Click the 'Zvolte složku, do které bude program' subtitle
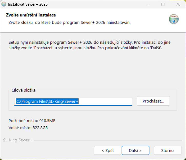Image resolution: width=186 pixels, height=160 pixels. pyautogui.click(x=70, y=22)
